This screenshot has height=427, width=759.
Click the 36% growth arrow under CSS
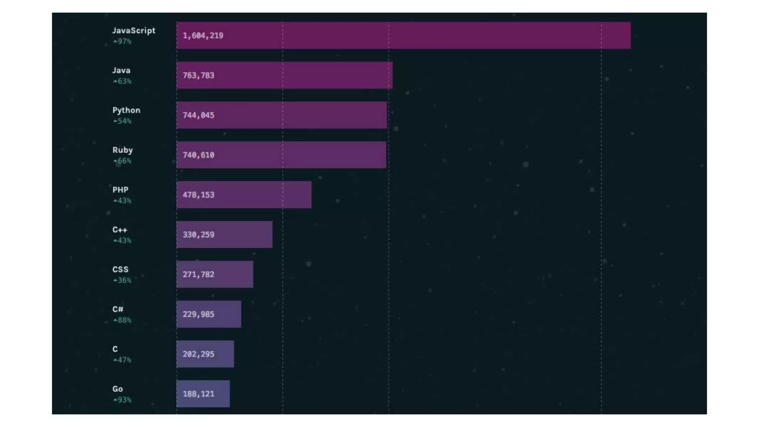click(115, 281)
